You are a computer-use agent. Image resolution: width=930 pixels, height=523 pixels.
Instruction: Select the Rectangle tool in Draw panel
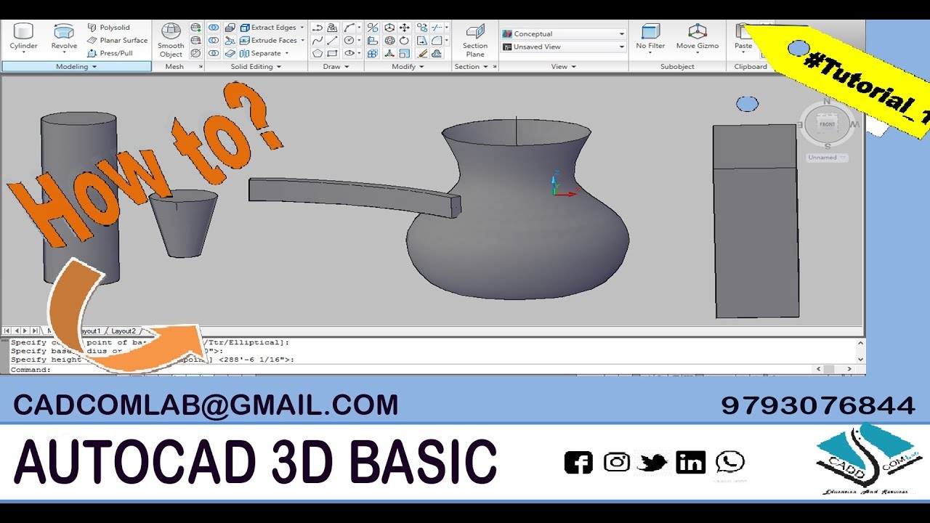tap(332, 53)
